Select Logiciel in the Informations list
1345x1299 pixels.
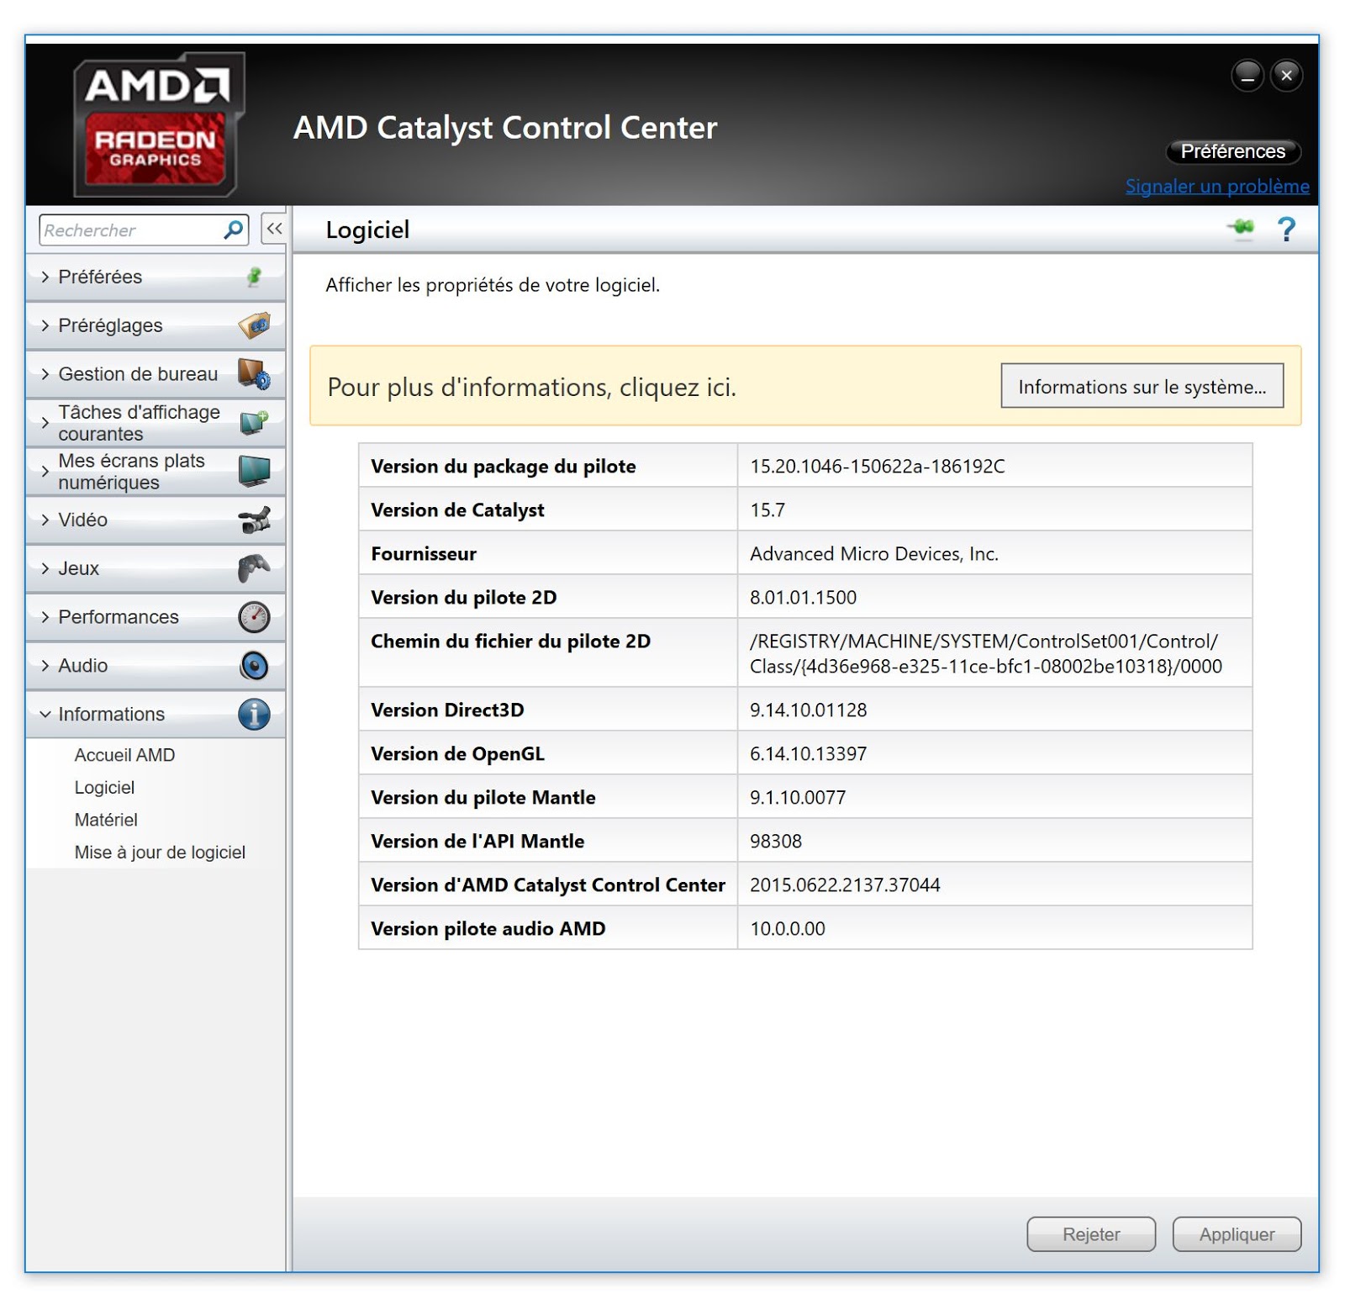(x=104, y=788)
